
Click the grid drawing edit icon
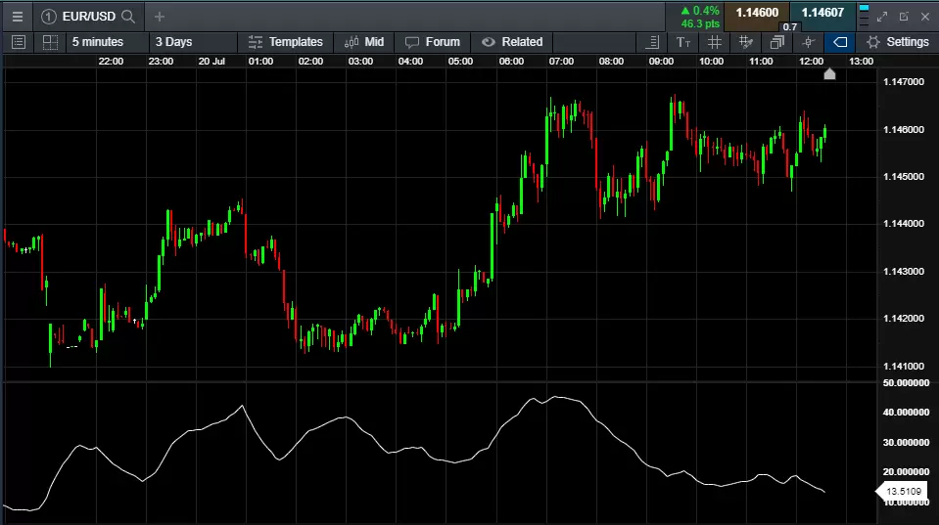pos(746,42)
